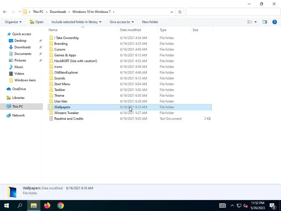Select the ! Take Ownership folder icon
This screenshot has width=281, height=211.
click(51, 38)
